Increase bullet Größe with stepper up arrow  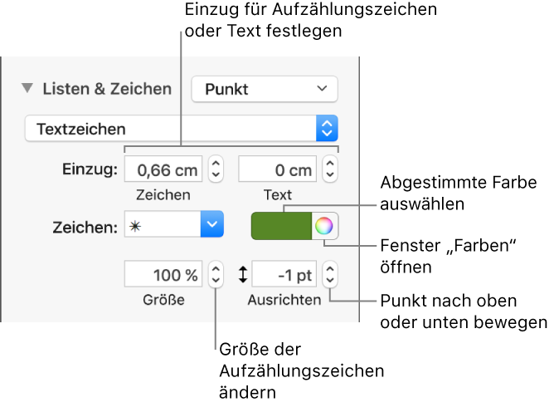point(216,268)
